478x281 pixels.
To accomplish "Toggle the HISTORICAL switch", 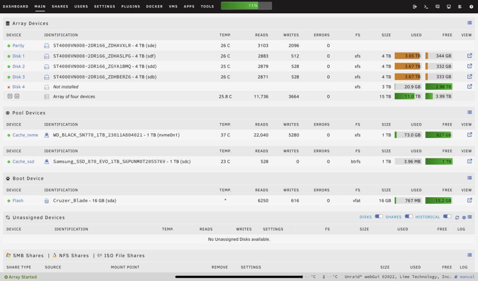I will point(447,217).
